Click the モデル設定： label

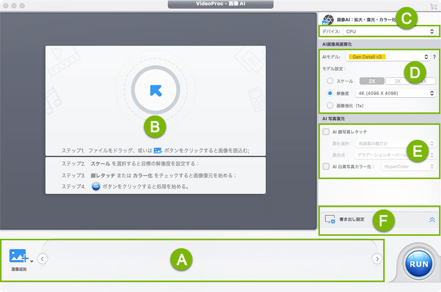point(334,69)
